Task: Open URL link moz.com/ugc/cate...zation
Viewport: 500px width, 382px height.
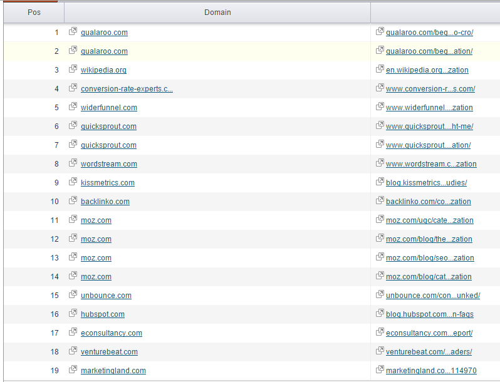Action: pos(430,220)
